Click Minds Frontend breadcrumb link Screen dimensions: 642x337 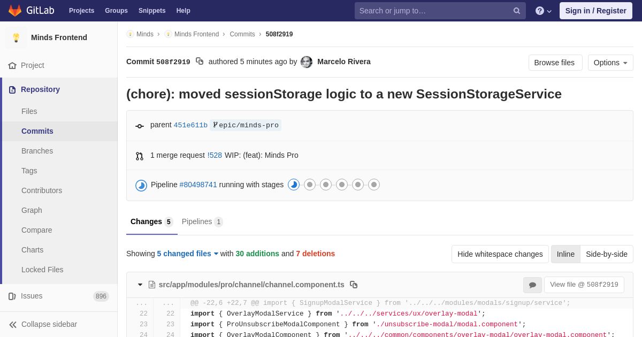coord(196,34)
